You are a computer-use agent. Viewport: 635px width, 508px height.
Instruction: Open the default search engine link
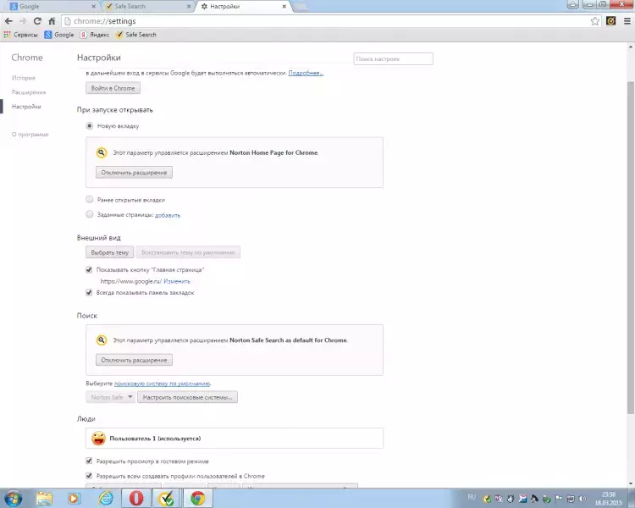click(162, 384)
